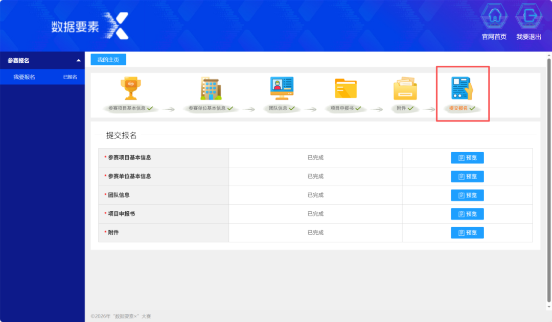This screenshot has width=552, height=322.
Task: Click the 项目申报书 folder icon
Action: 346,88
